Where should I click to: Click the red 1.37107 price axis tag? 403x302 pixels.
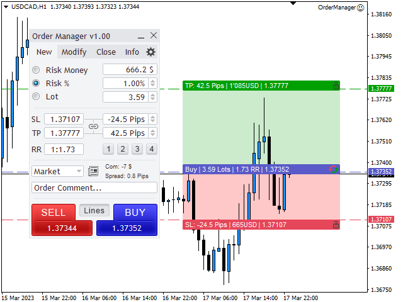381,220
